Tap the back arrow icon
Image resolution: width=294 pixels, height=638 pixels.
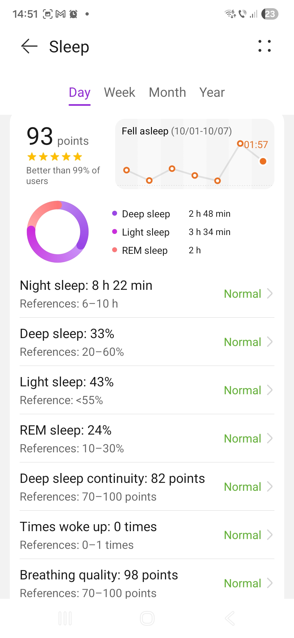click(x=29, y=46)
